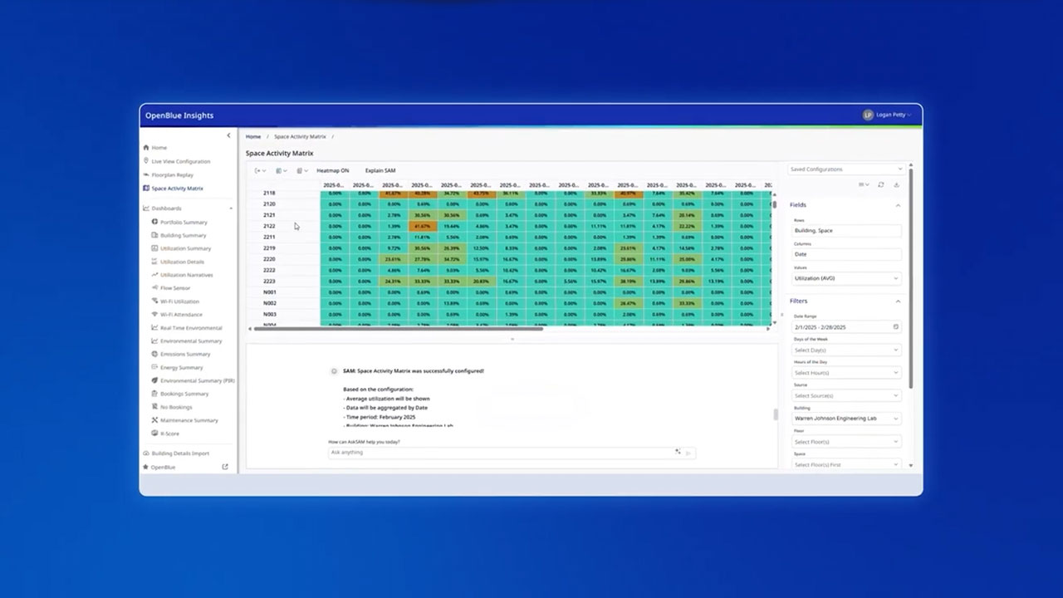Click the matrix horizontal scrollbar

tap(398, 329)
